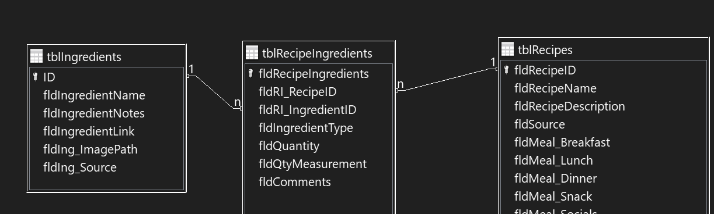The height and width of the screenshot is (214, 714).
Task: Click the key icon beside fldRecipeID
Action: point(507,70)
